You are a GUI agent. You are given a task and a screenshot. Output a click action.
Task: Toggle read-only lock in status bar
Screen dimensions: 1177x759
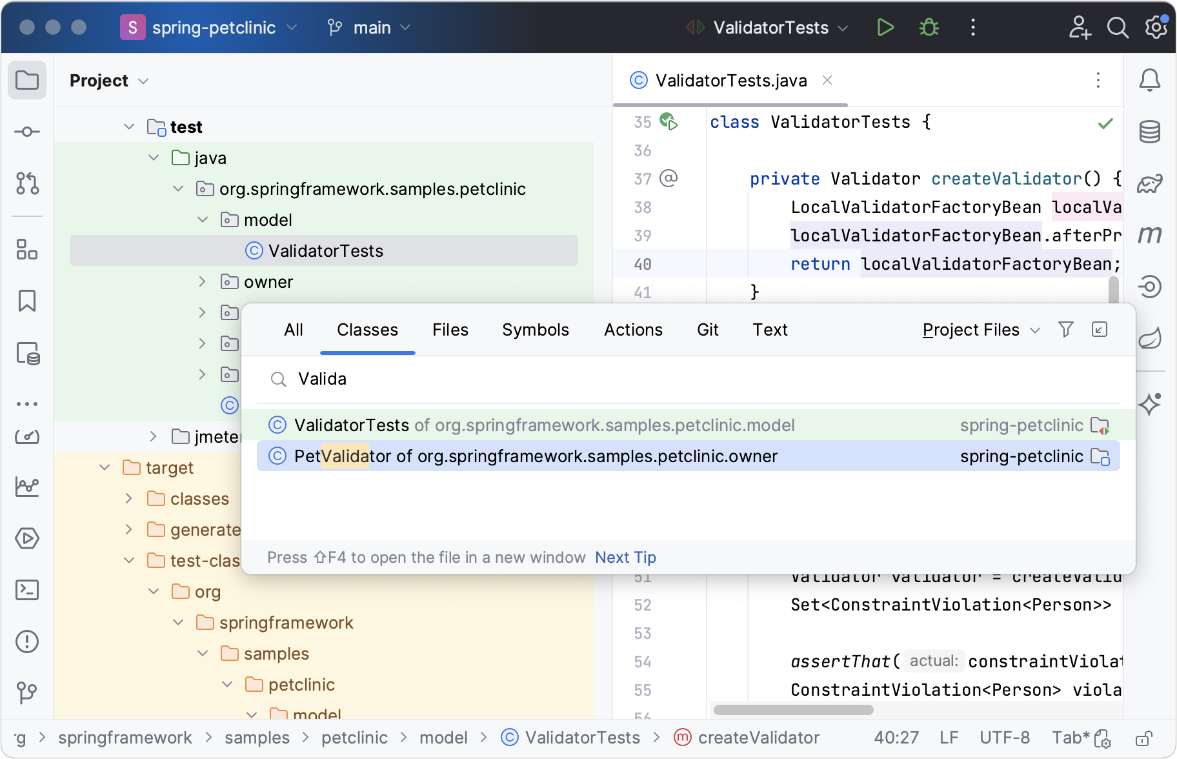(x=1144, y=738)
